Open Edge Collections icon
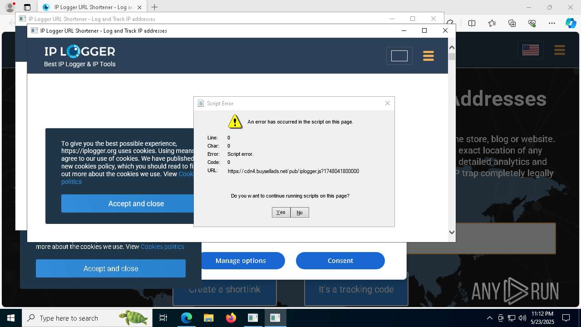Screen dimensions: 581x327 click(x=512, y=23)
